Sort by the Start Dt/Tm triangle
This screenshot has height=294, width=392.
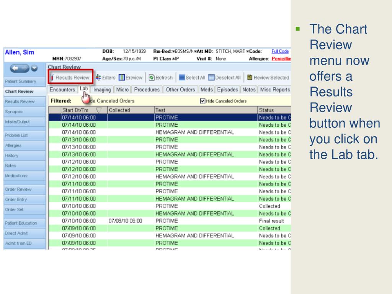(99, 110)
